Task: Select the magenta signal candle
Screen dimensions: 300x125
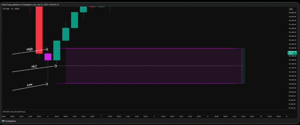Action: pyautogui.click(x=48, y=57)
